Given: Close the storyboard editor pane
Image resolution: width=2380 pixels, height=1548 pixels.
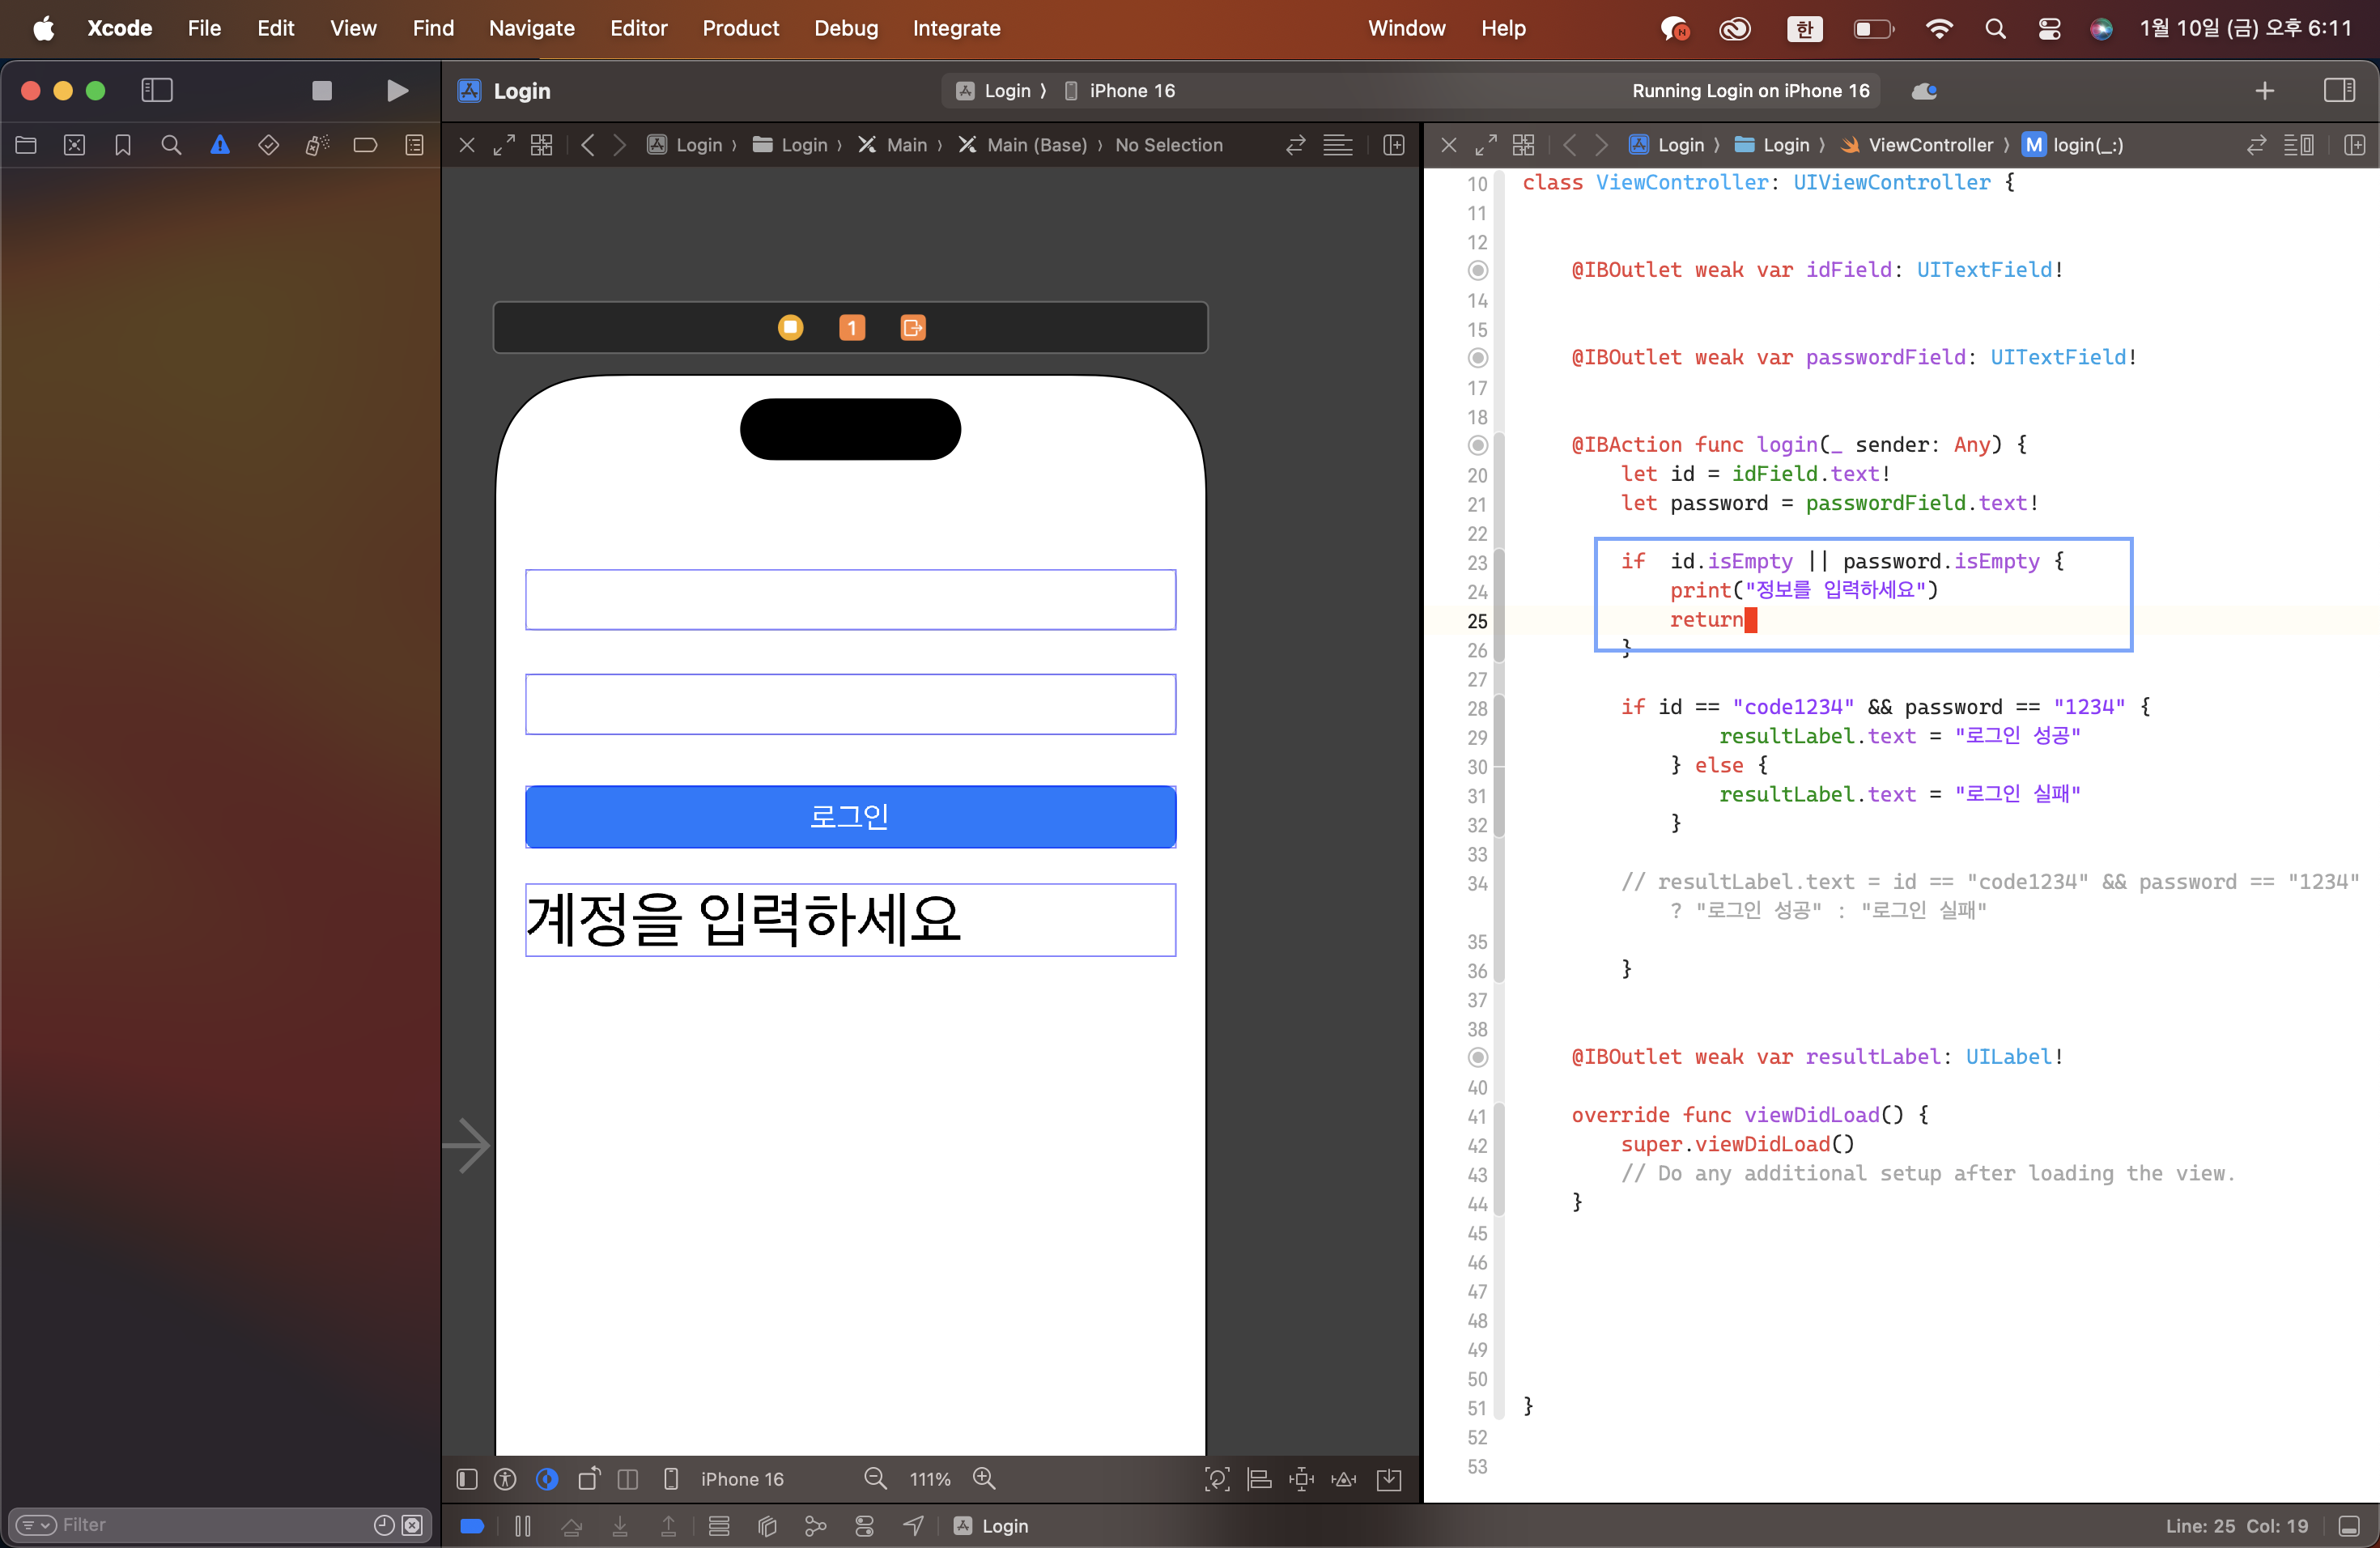Looking at the screenshot, I should 467,145.
